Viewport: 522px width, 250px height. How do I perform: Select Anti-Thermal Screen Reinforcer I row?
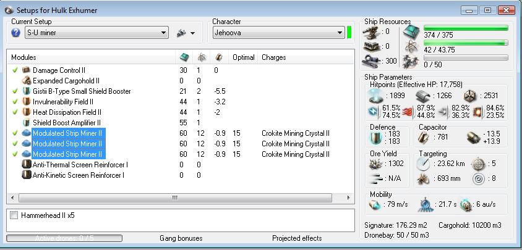[x=181, y=165]
